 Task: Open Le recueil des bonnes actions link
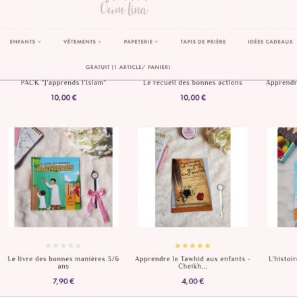pos(193,83)
